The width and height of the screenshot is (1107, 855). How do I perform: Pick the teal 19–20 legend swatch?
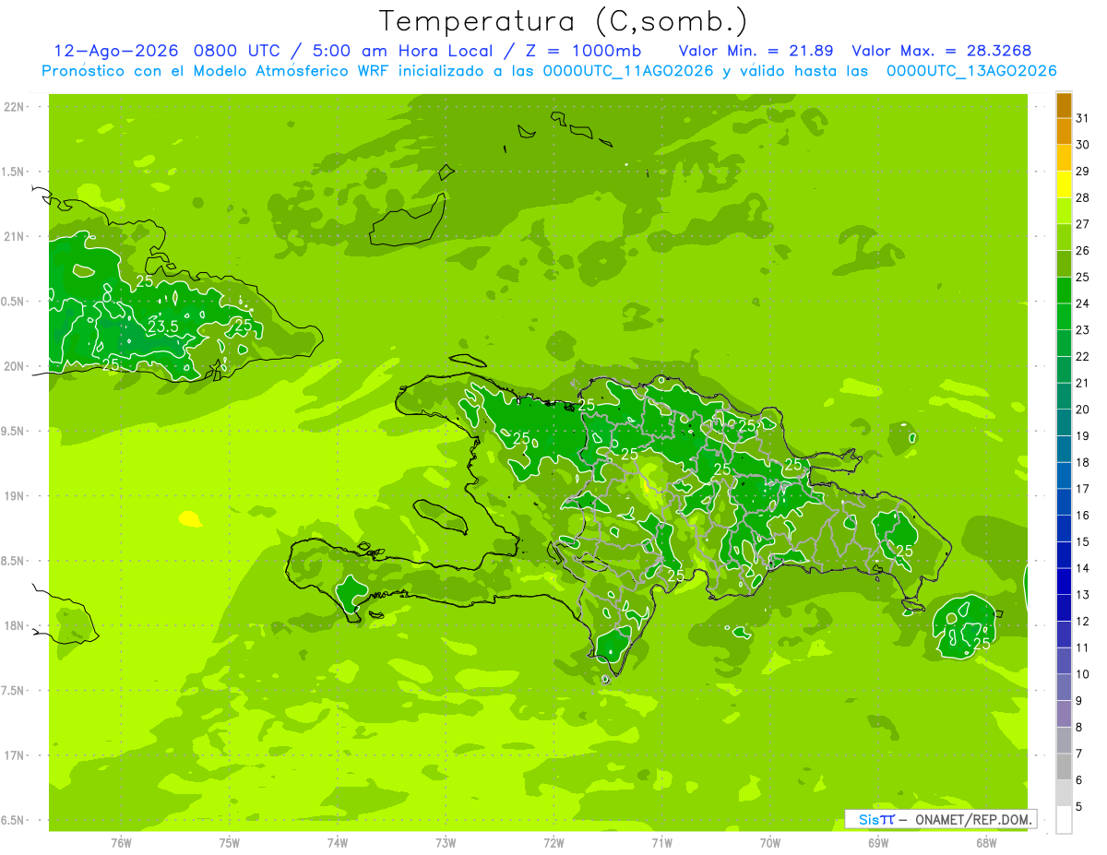pyautogui.click(x=1064, y=422)
